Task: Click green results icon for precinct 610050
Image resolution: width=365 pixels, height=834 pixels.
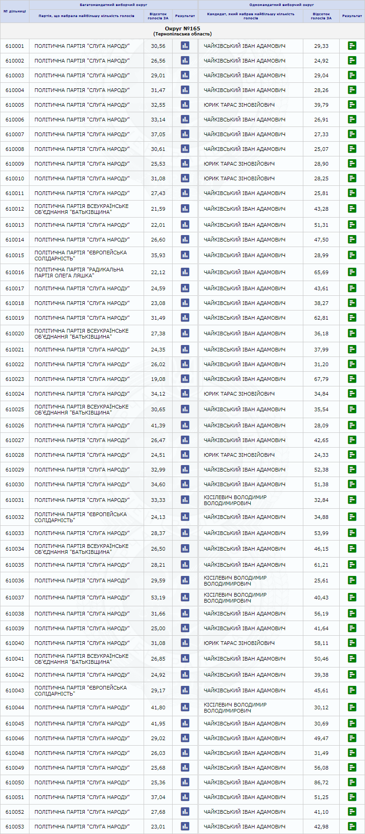Action: pyautogui.click(x=352, y=782)
